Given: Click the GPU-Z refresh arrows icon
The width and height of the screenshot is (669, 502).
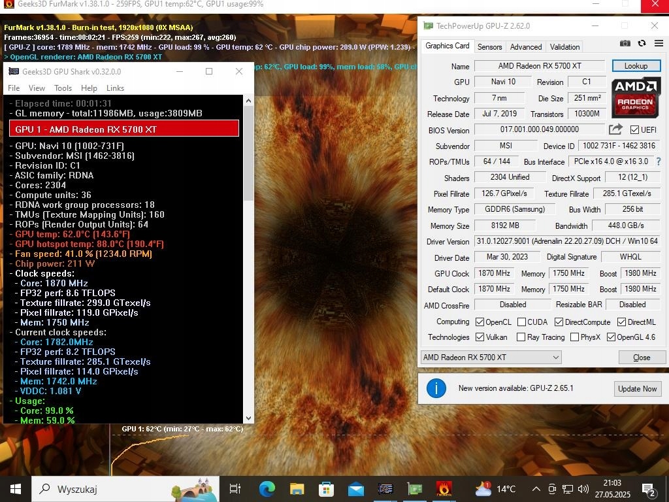Looking at the screenshot, I should click(642, 43).
